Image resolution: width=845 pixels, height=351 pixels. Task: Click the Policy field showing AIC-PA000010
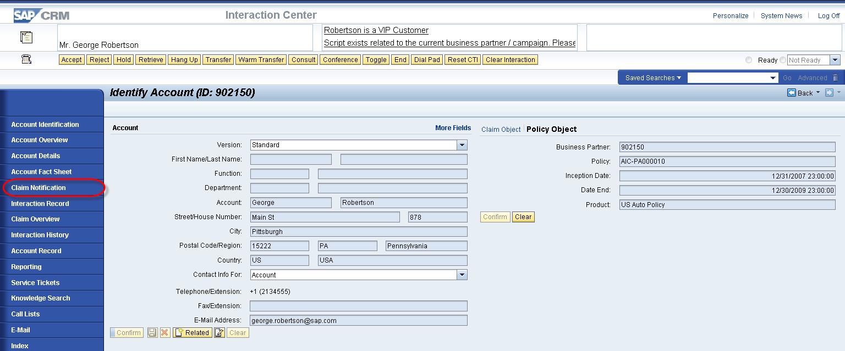727,161
